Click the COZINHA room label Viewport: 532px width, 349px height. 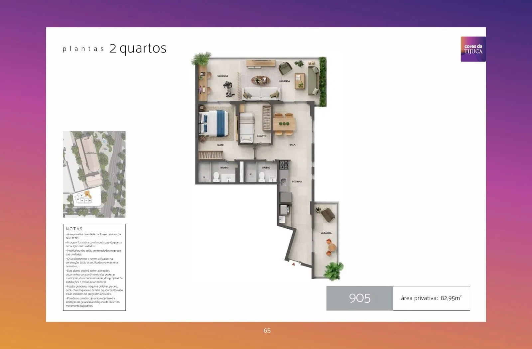pyautogui.click(x=297, y=181)
